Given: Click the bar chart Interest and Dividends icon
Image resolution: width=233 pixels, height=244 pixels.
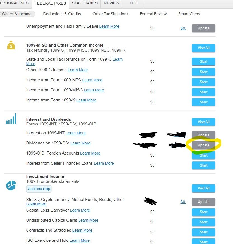Looking at the screenshot, I should 11,119.
